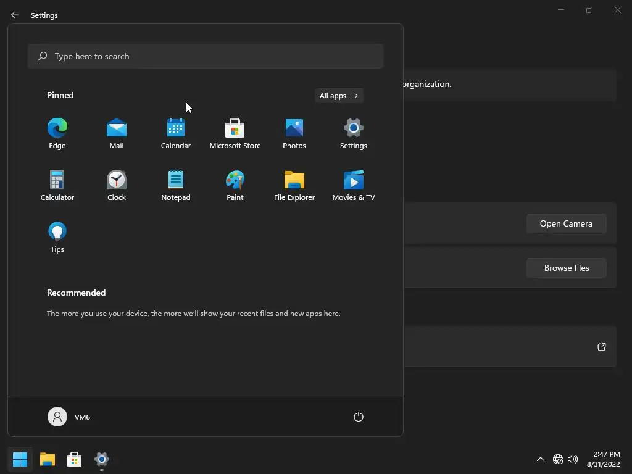The height and width of the screenshot is (474, 632).
Task: Open network status tray icon
Action: coord(558,459)
